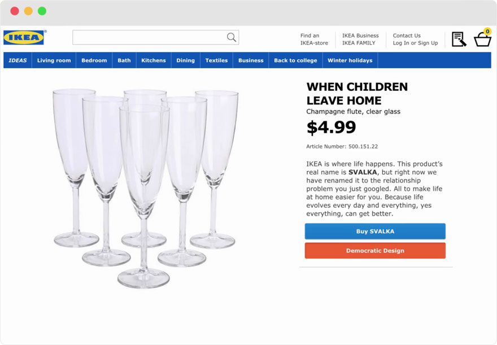Viewport: 497px width, 345px height.
Task: Click the search magnifier icon
Action: [x=232, y=37]
